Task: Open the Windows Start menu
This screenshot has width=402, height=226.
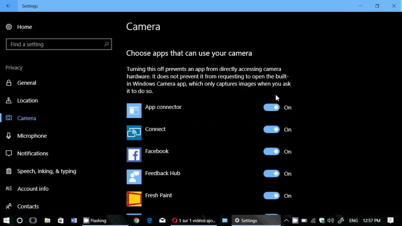Action: click(x=6, y=220)
